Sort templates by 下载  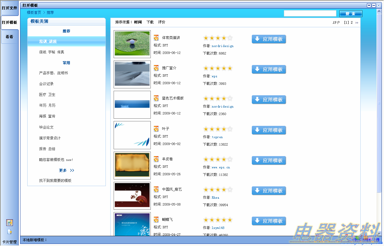[x=150, y=22]
